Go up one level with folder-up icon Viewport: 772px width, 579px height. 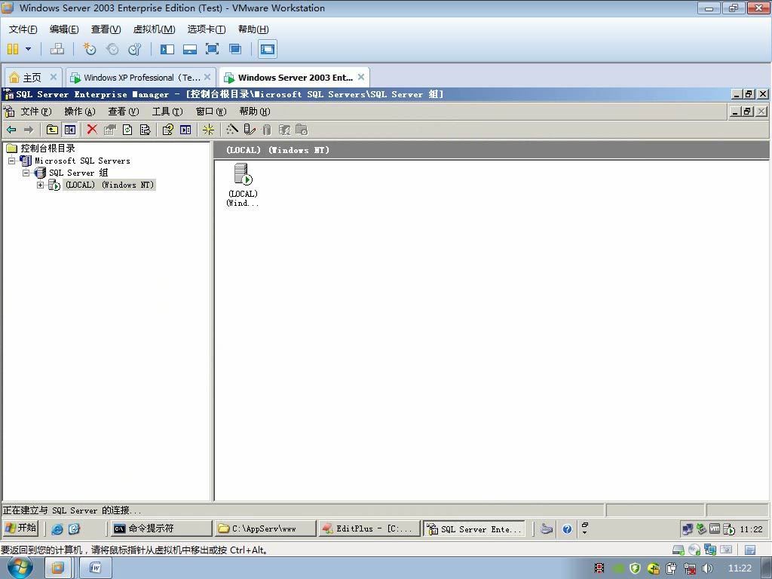(52, 130)
